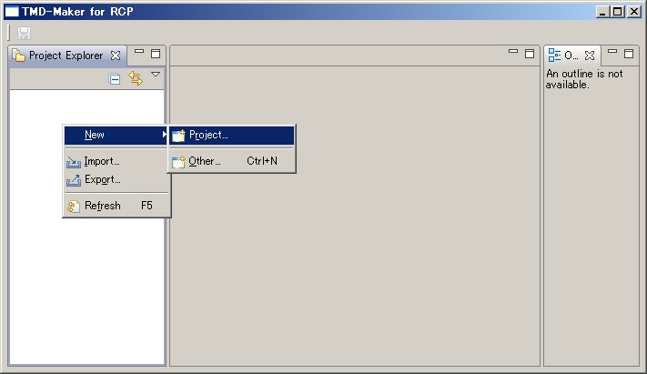Click TMD-Maker application title bar icon

click(x=12, y=12)
